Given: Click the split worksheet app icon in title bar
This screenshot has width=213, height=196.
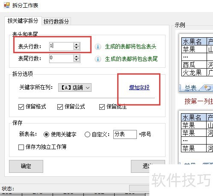Looking at the screenshot, I should [7, 5].
